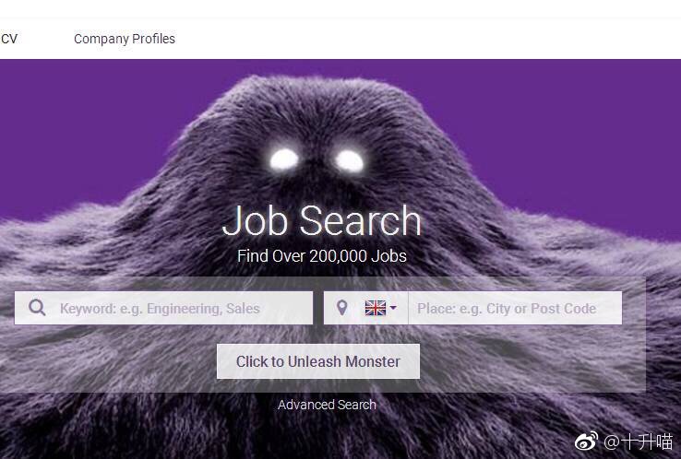Expand the country dropdown caret beside flag
The height and width of the screenshot is (459, 681).
point(393,308)
